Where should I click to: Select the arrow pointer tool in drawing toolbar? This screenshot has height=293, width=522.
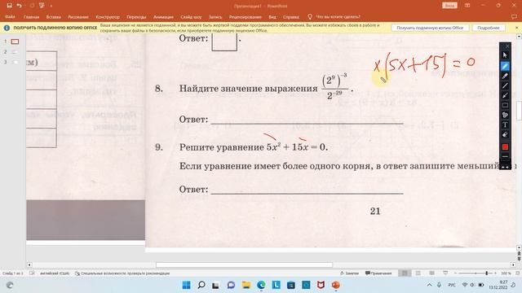[x=505, y=55]
